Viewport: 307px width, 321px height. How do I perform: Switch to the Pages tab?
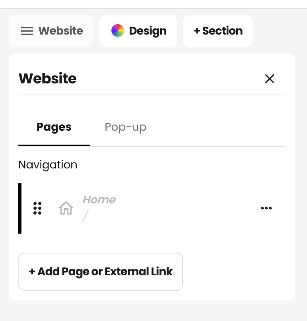pos(54,127)
